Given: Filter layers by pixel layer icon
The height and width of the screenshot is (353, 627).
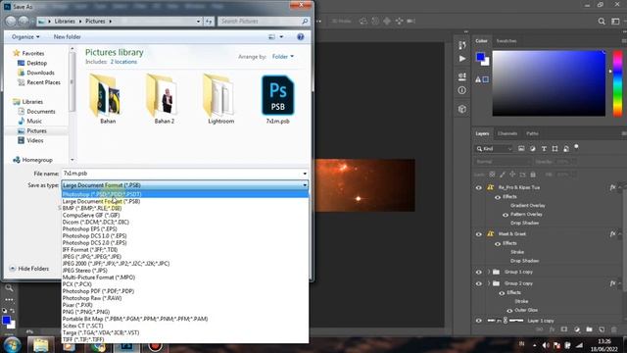Looking at the screenshot, I should pos(521,148).
